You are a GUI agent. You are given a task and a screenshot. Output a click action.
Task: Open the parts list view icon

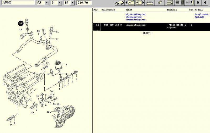click(x=170, y=3)
